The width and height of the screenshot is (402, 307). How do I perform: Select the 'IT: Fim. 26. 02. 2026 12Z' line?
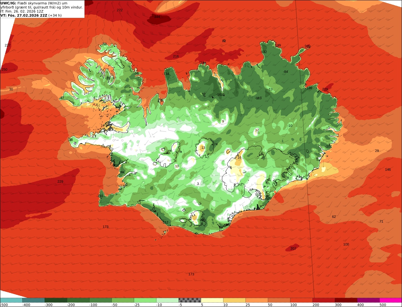point(22,11)
